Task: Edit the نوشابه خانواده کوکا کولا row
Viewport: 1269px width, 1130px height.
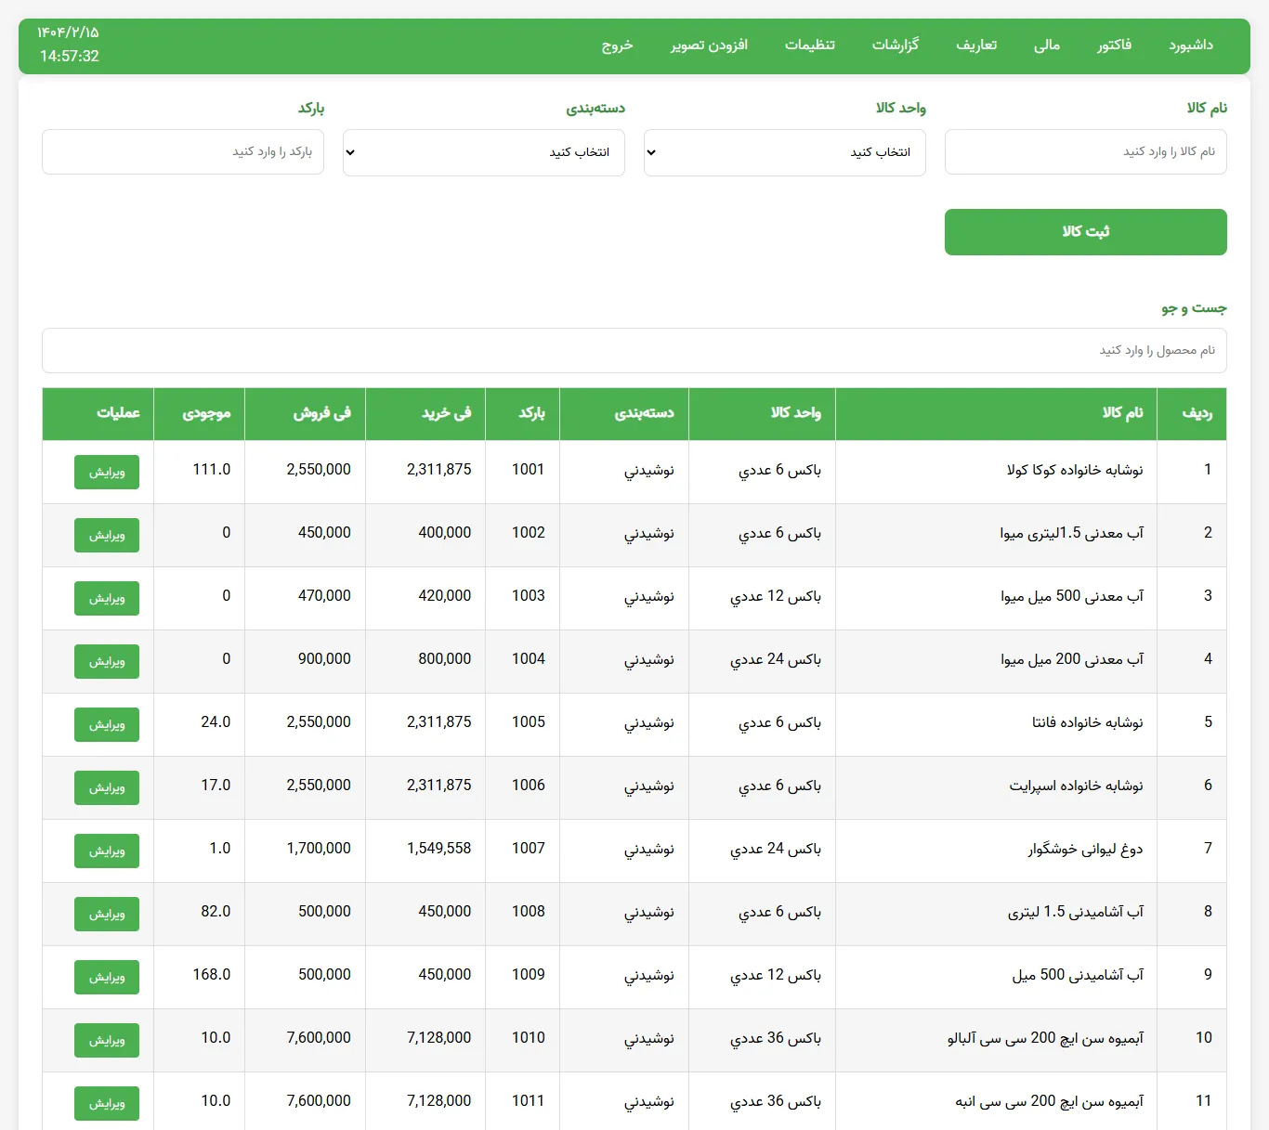Action: click(107, 472)
